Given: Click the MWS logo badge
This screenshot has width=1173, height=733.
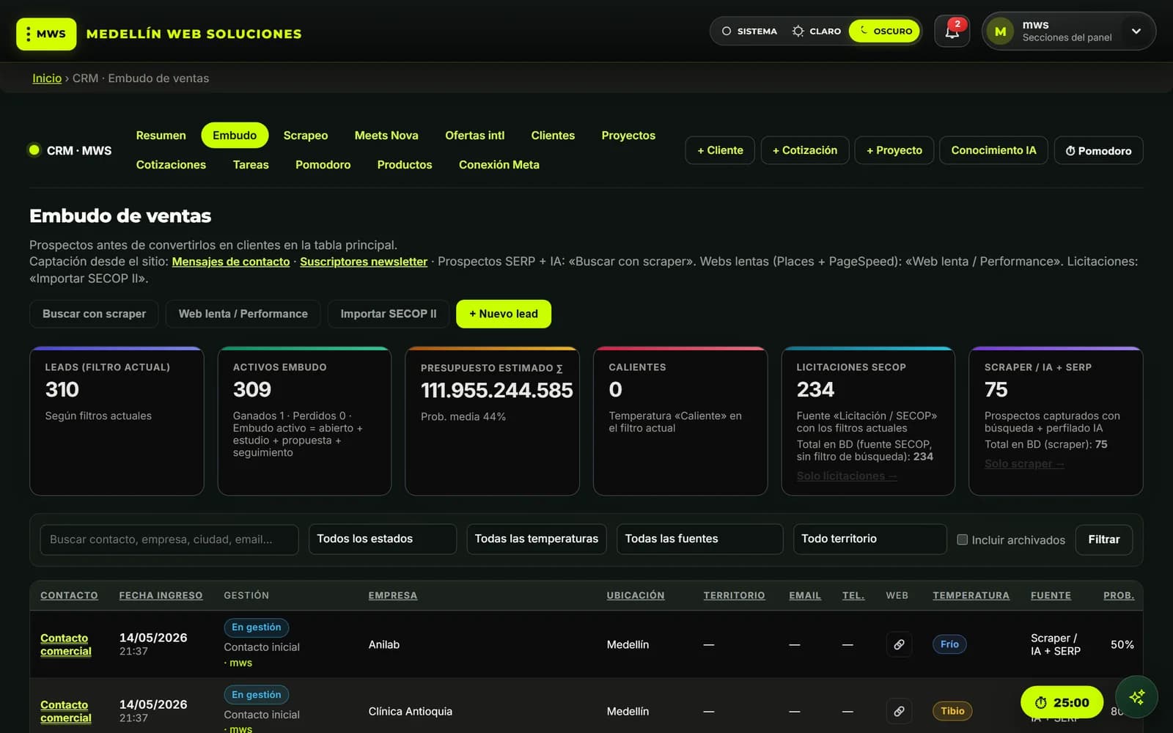Looking at the screenshot, I should tap(46, 34).
